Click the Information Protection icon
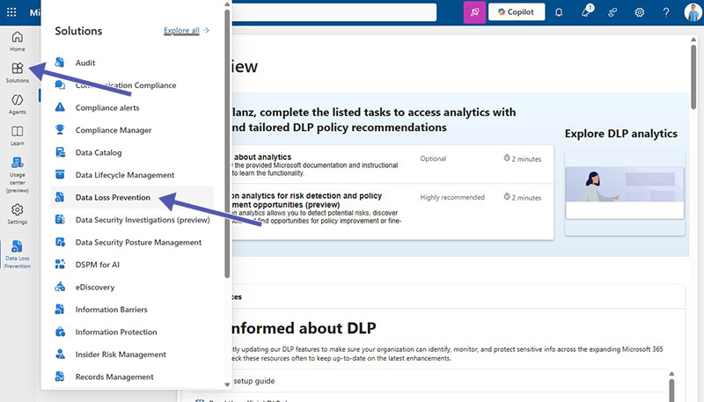 tap(60, 332)
